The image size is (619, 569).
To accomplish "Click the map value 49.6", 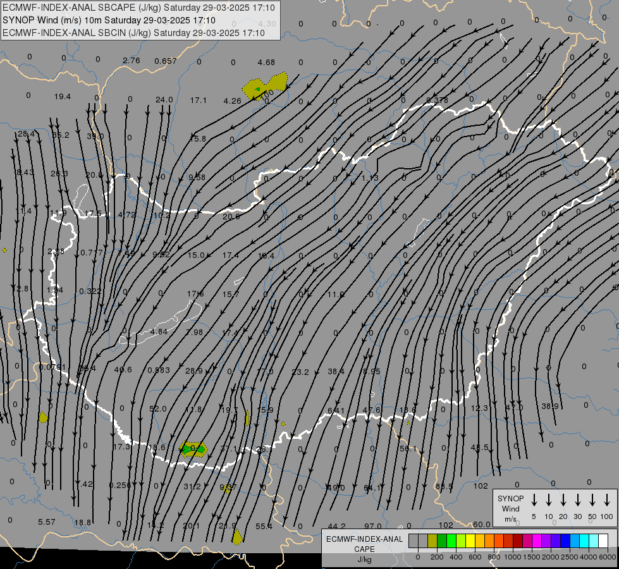I will coord(123,370).
